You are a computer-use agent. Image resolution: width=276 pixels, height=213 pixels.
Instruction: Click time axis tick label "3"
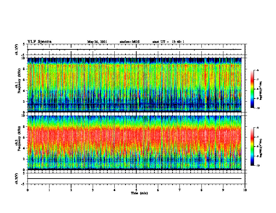click(93, 190)
